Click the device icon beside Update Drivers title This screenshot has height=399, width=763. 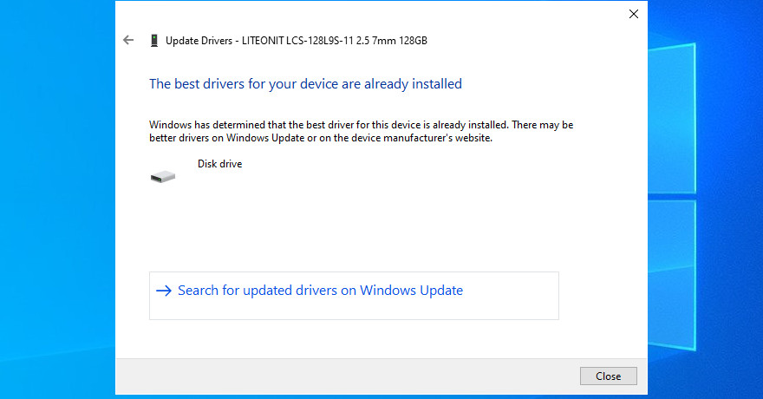click(x=154, y=41)
